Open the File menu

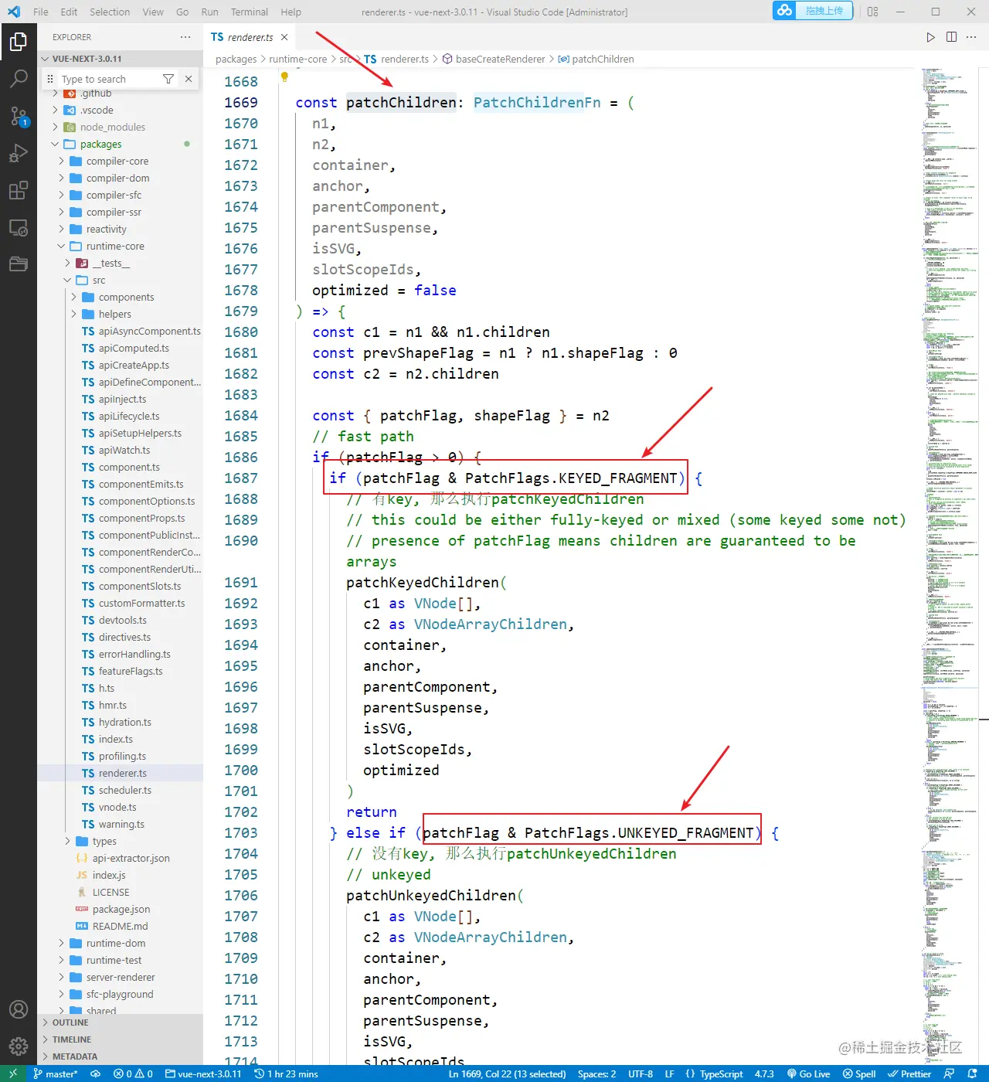click(41, 12)
